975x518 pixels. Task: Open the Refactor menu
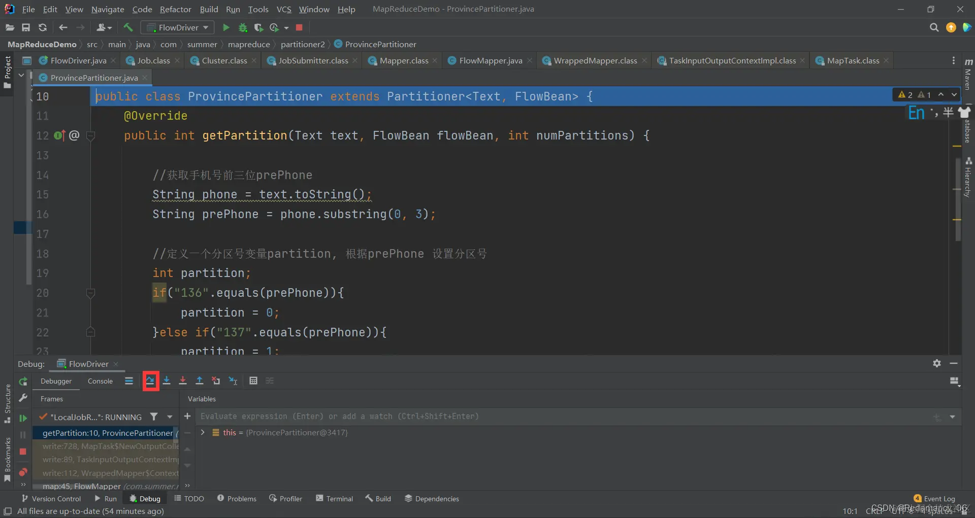click(175, 9)
